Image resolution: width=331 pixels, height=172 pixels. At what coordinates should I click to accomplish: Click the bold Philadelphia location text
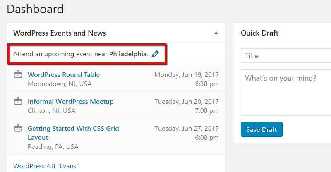129,54
